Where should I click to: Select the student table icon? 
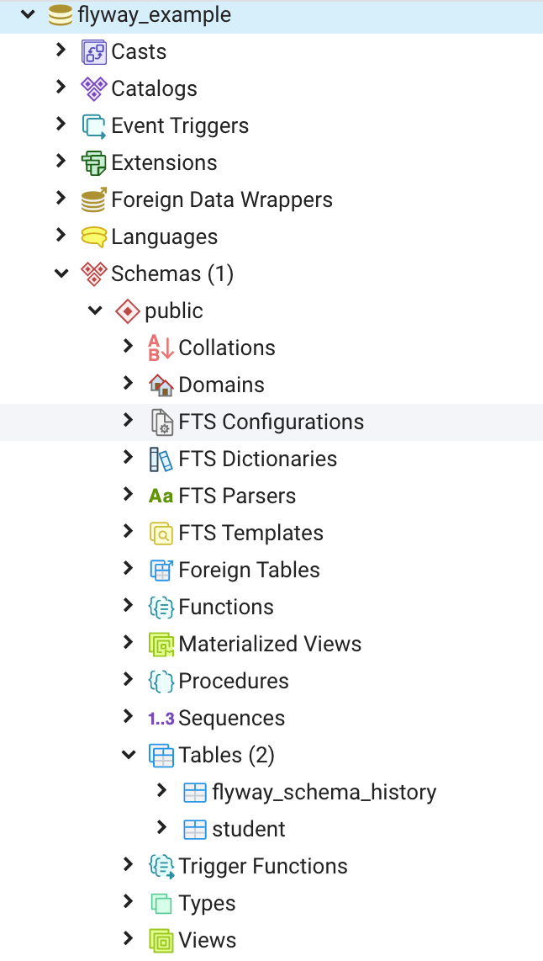(194, 829)
